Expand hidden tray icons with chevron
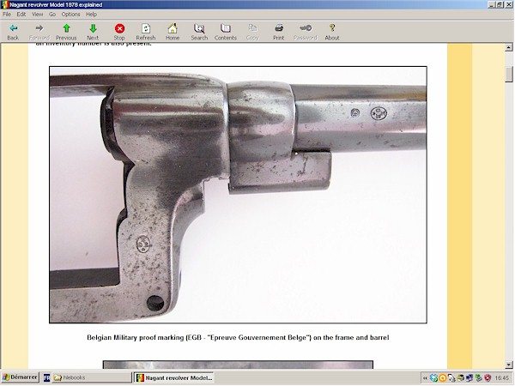The height and width of the screenshot is (386, 515). (x=425, y=378)
